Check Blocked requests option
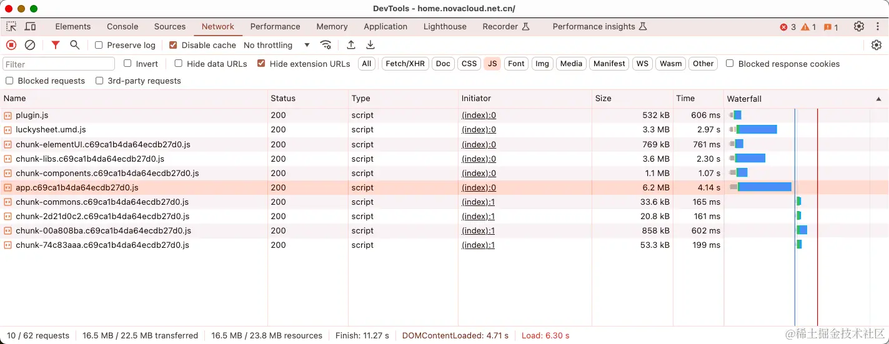889x344 pixels. [x=9, y=81]
